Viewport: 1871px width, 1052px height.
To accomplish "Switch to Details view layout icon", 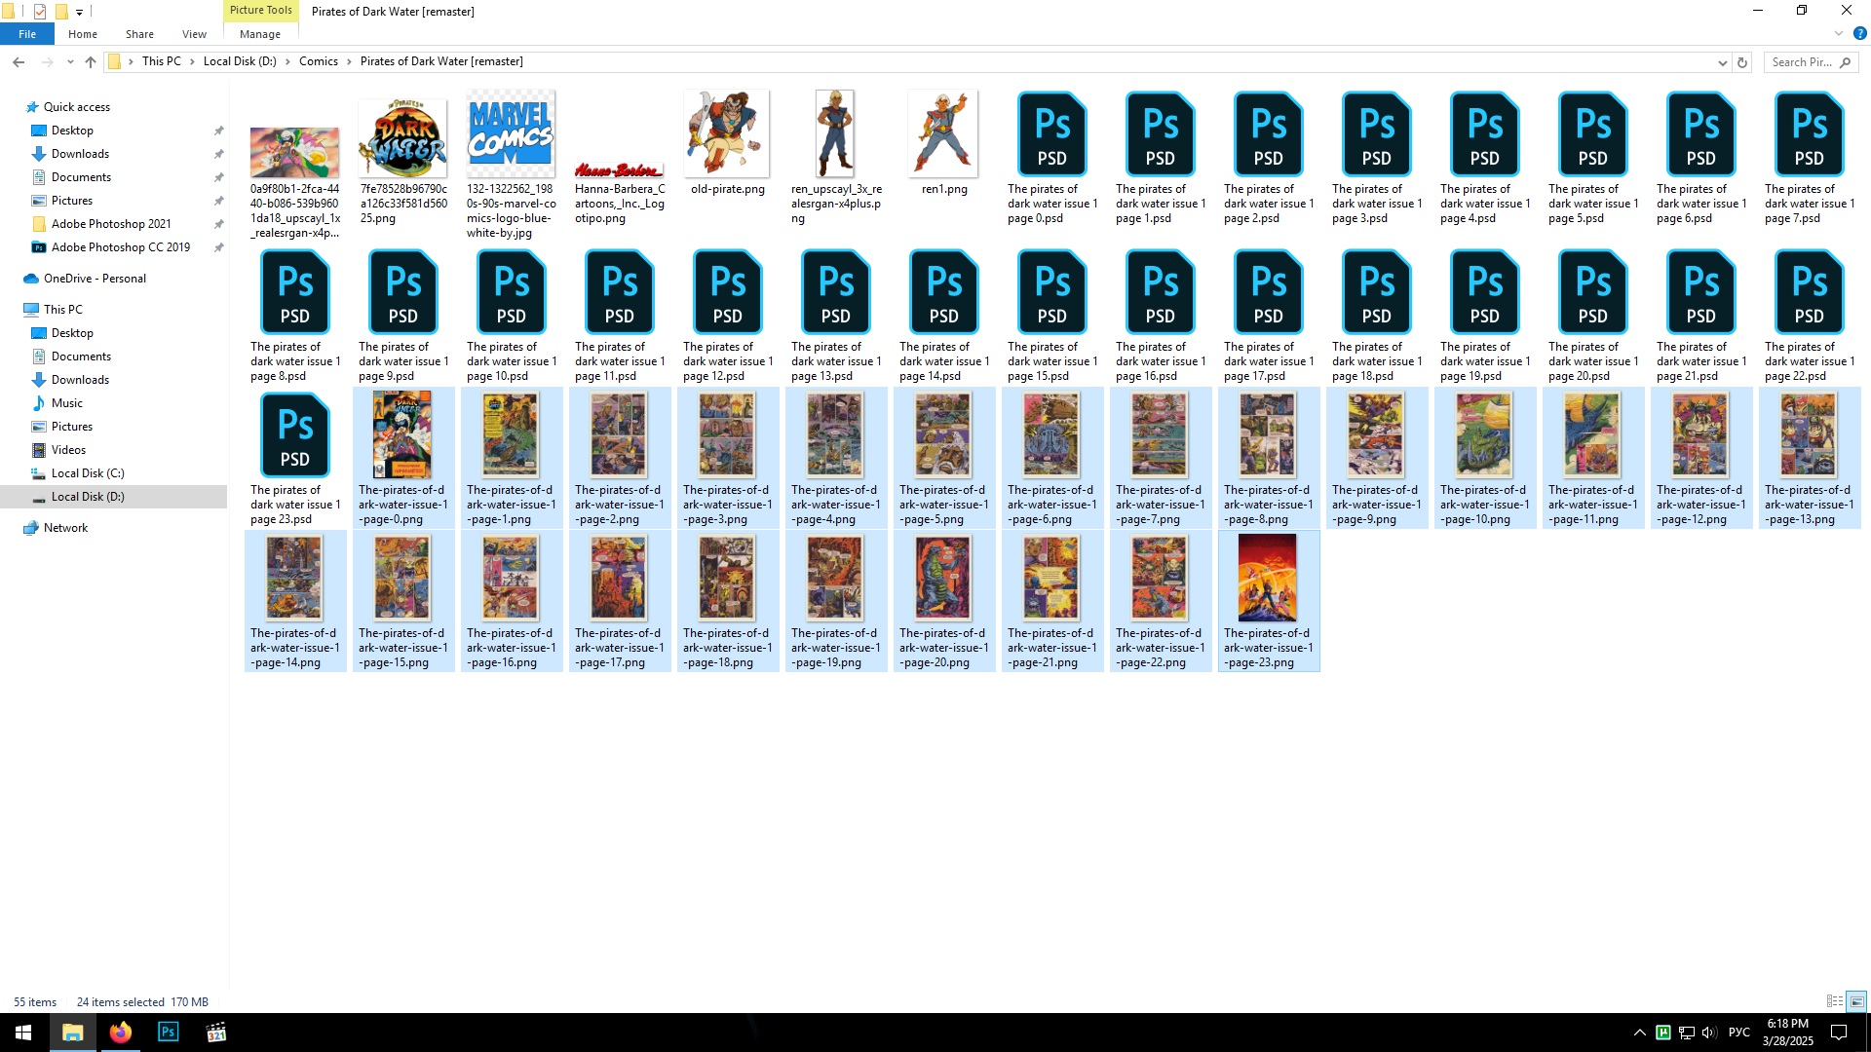I will pyautogui.click(x=1834, y=1001).
